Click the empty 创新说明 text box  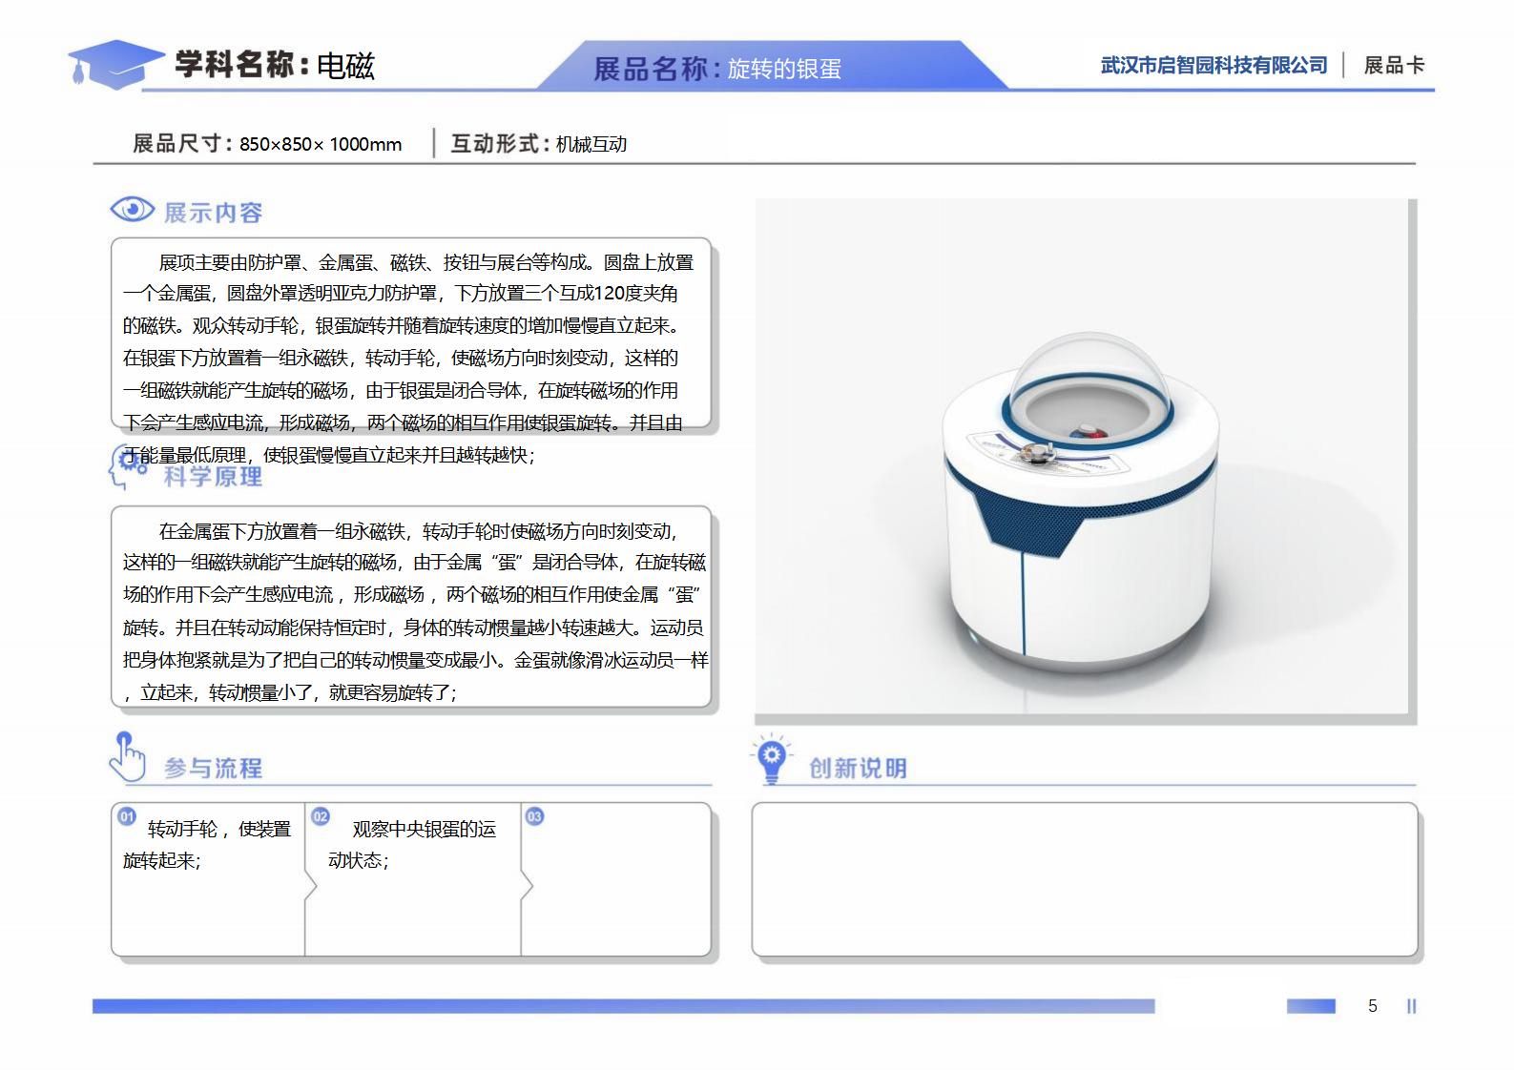1085,879
